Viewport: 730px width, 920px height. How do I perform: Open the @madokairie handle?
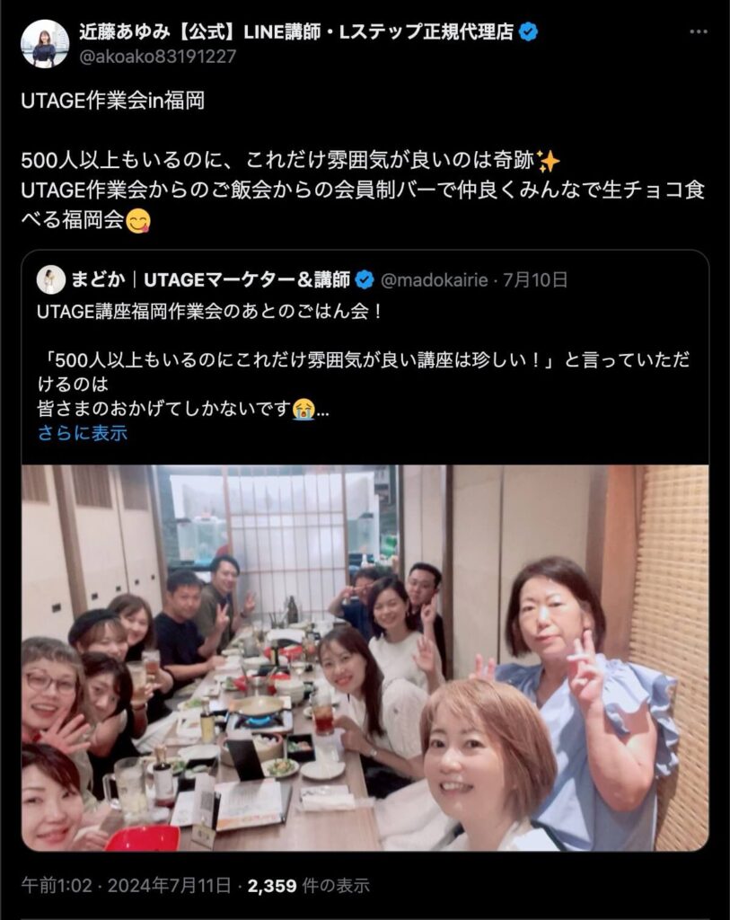pos(434,280)
